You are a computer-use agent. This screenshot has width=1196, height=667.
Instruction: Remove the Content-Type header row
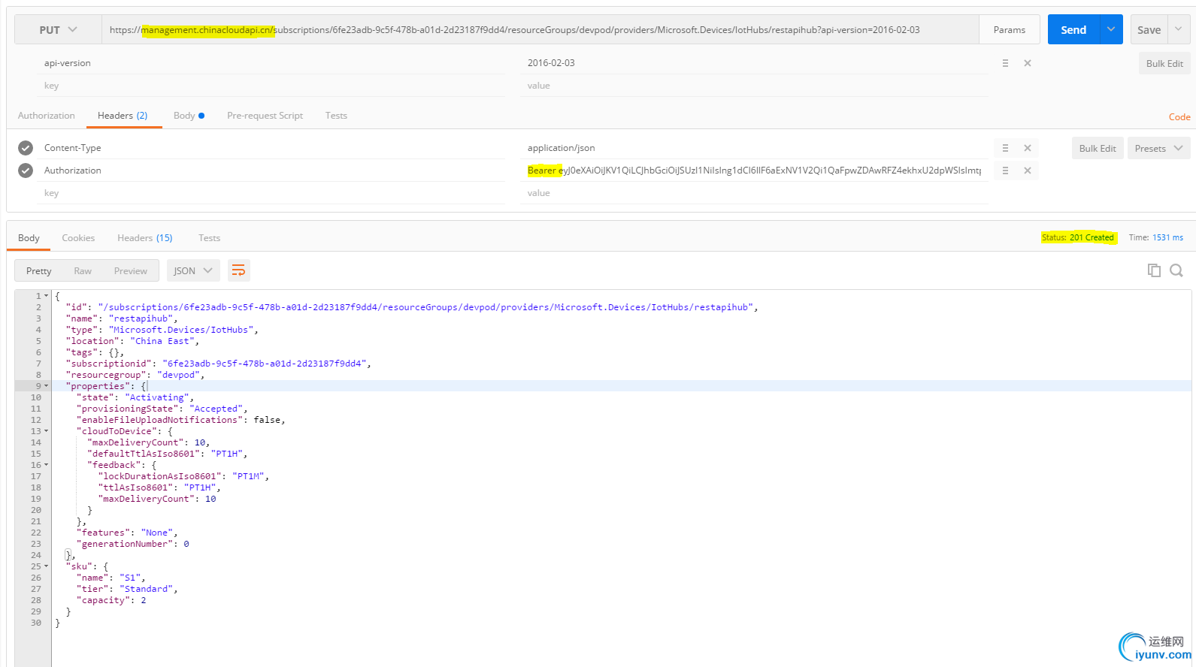pyautogui.click(x=1028, y=148)
